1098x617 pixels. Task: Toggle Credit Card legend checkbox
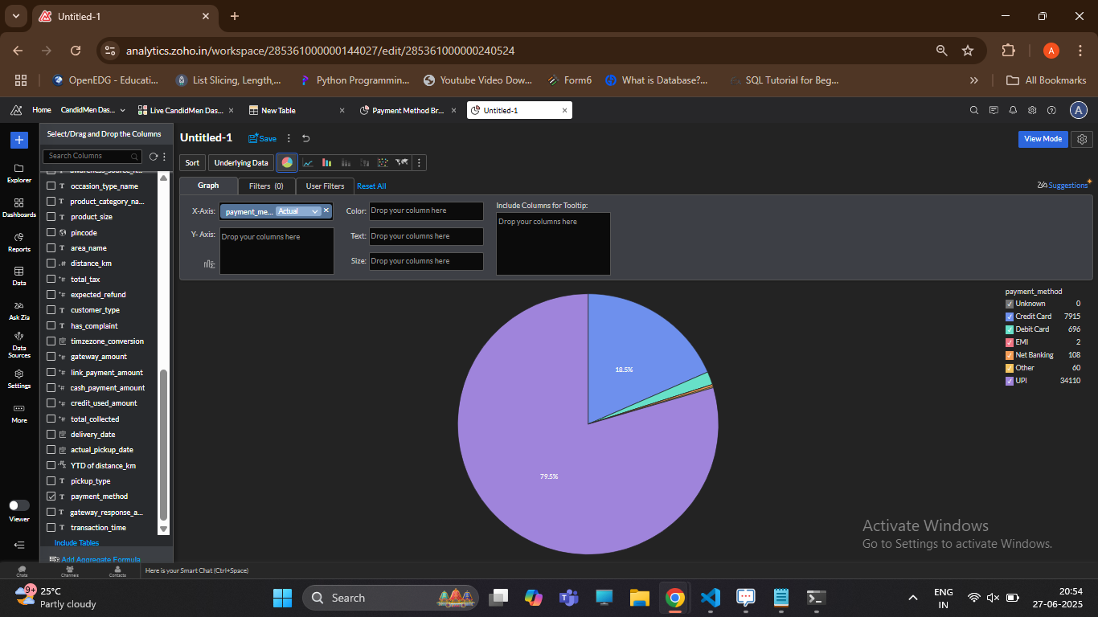tap(1010, 317)
